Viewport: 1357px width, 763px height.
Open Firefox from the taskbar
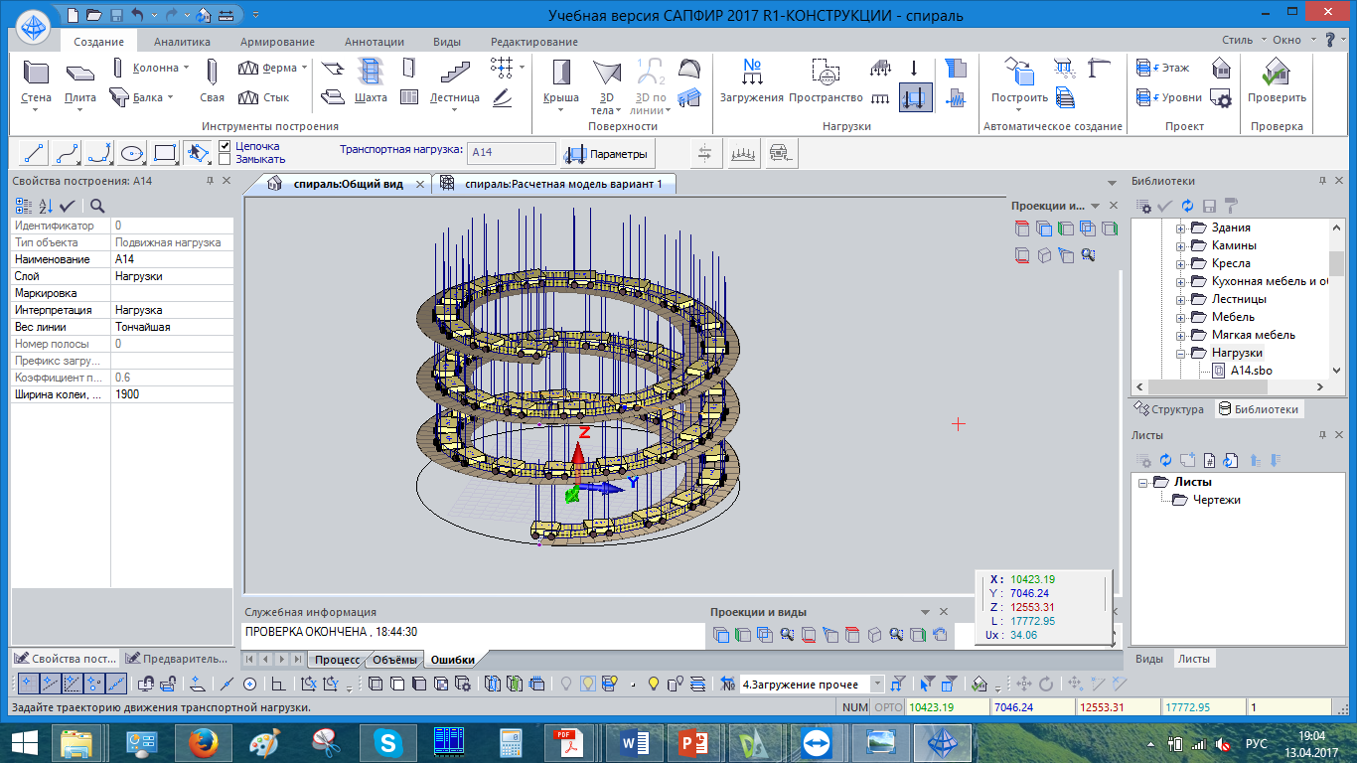pyautogui.click(x=202, y=742)
